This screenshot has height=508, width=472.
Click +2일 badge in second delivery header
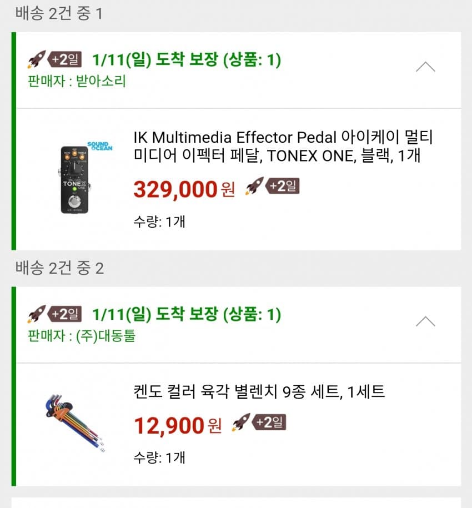66,314
